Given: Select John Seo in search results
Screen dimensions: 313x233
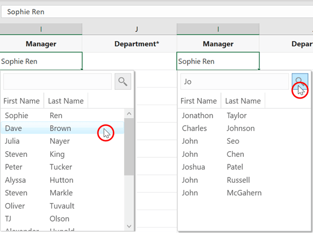Looking at the screenshot, I should [244, 141].
